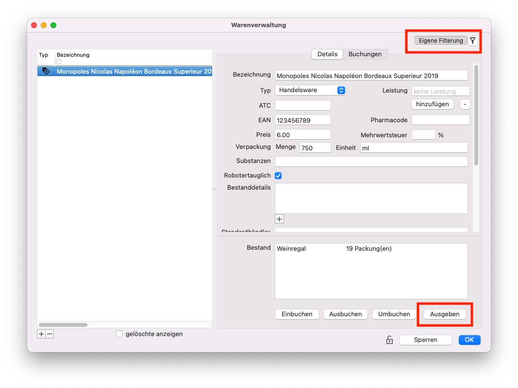This screenshot has width=518, height=388.
Task: Close the Warenverwaltung window
Action: [x=34, y=25]
